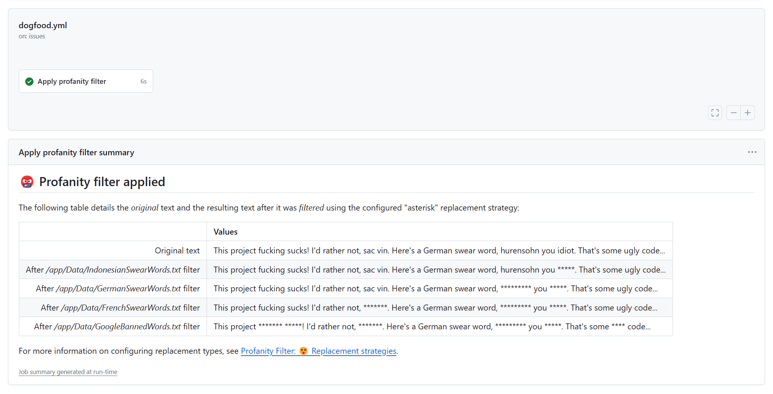Screen dimensions: 773x394
Task: Open Profanity Filter Replacement strategies link
Action: point(318,351)
